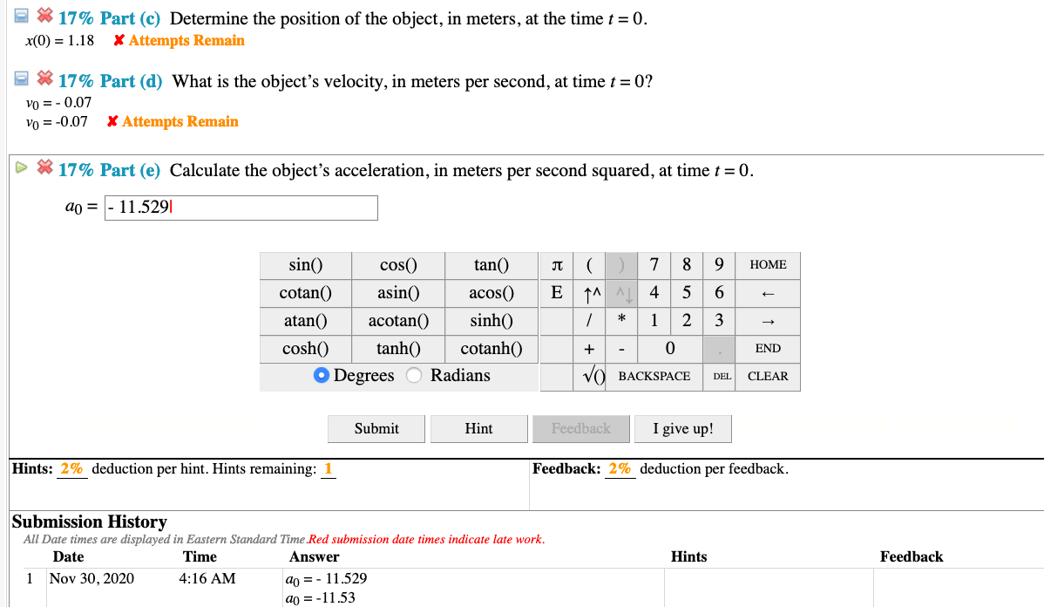Select the Degrees radio button

pos(322,375)
